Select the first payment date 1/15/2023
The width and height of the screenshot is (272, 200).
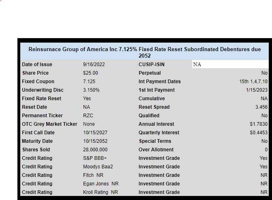click(257, 90)
